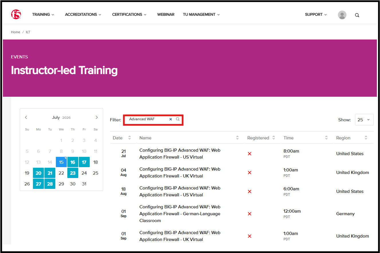Click the 6:00am PDT time cell

tap(291, 191)
